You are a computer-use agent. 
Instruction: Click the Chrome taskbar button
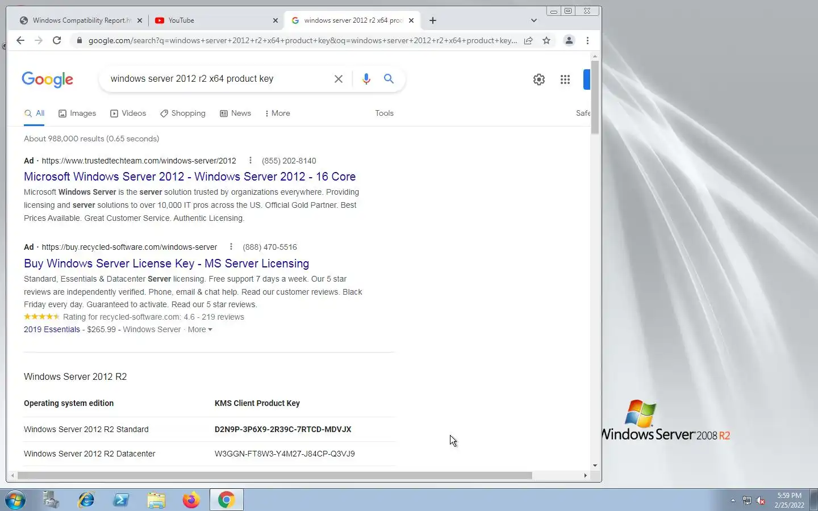227,500
